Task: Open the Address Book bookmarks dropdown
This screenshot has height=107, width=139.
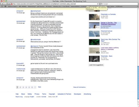Action: pos(13,7)
